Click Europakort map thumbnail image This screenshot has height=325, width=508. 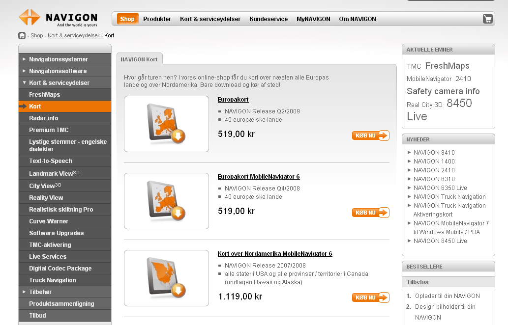(166, 124)
